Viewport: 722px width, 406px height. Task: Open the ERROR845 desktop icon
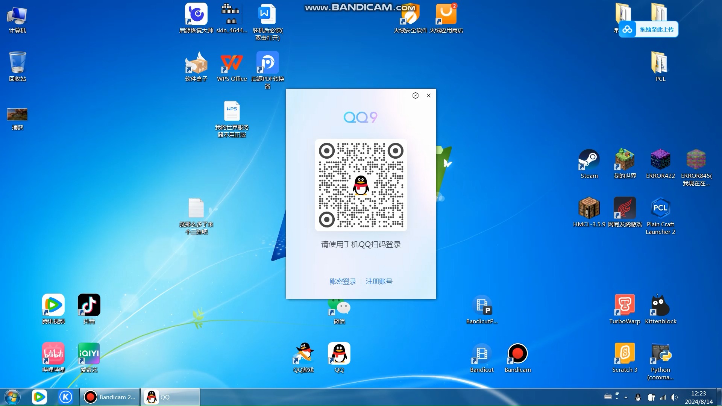pyautogui.click(x=696, y=167)
